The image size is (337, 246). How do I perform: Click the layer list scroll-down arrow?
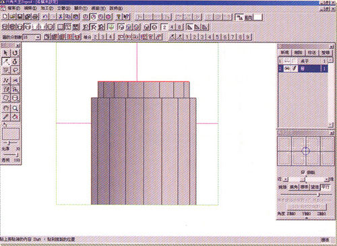click(330, 124)
